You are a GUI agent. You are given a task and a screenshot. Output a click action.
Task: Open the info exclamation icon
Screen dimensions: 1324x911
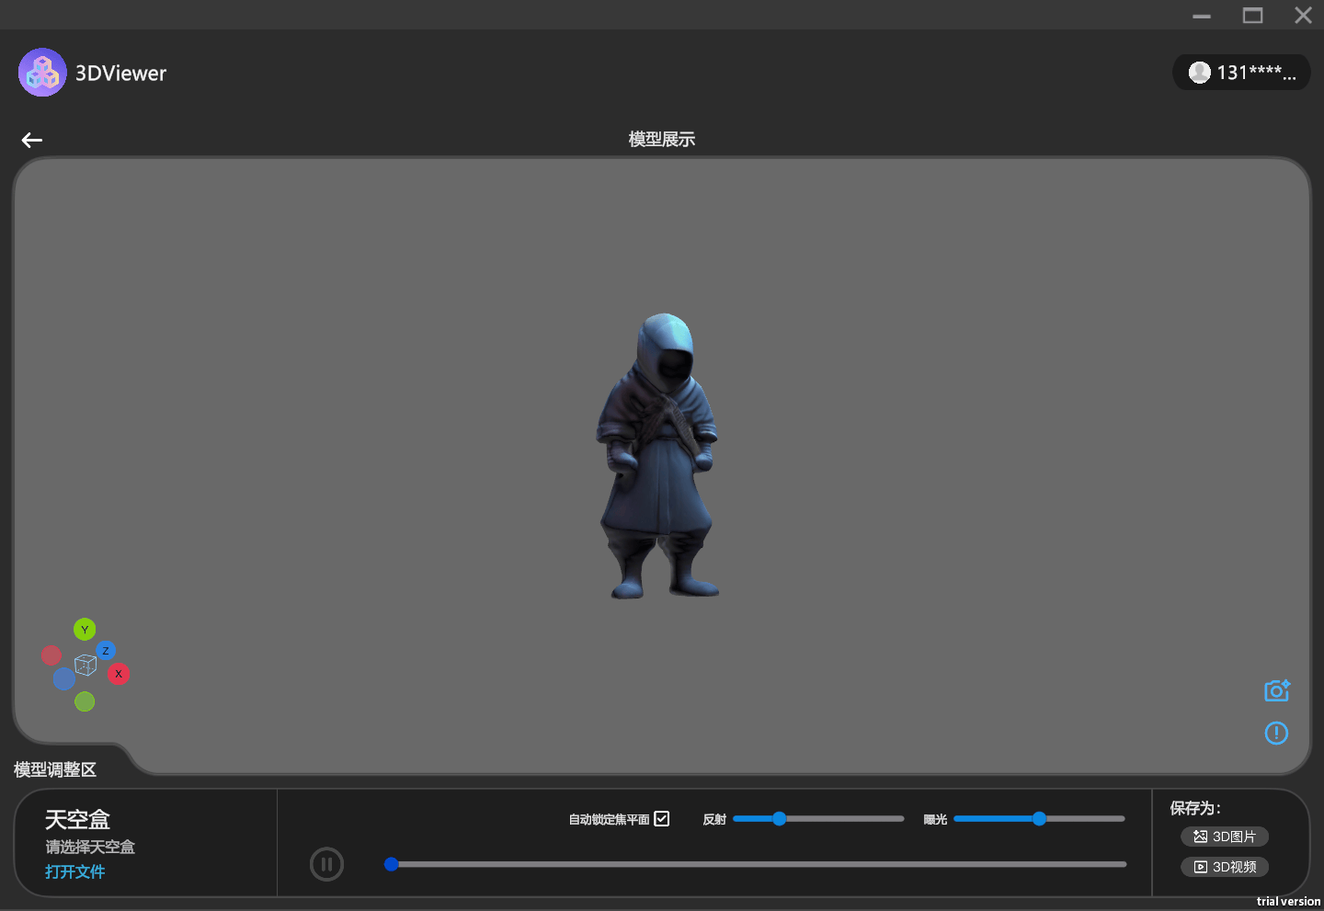1276,733
